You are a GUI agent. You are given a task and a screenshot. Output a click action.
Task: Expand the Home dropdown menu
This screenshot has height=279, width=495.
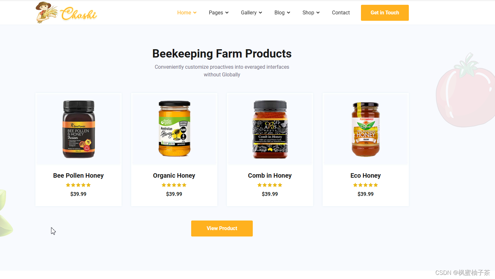[187, 13]
